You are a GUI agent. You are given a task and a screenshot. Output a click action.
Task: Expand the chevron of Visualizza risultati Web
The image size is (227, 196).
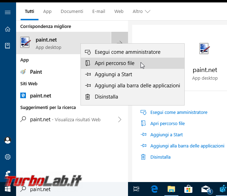pyautogui.click(x=120, y=119)
